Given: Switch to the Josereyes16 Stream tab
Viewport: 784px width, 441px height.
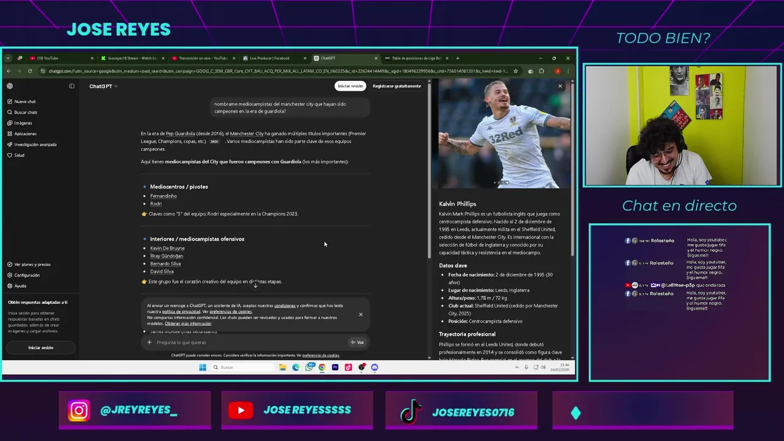Looking at the screenshot, I should click(132, 58).
